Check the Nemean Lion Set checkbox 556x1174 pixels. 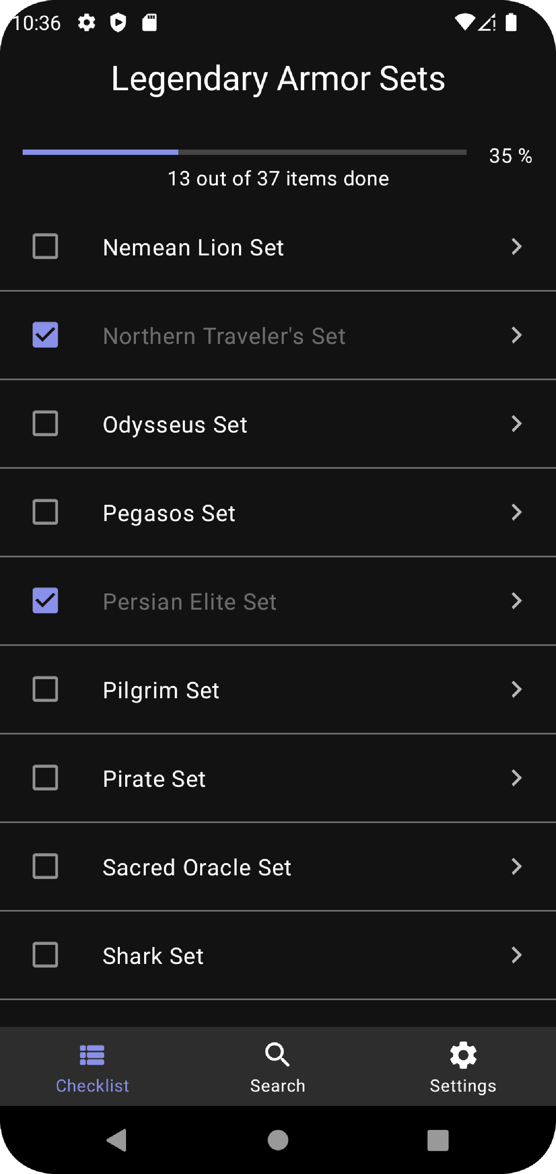(45, 247)
